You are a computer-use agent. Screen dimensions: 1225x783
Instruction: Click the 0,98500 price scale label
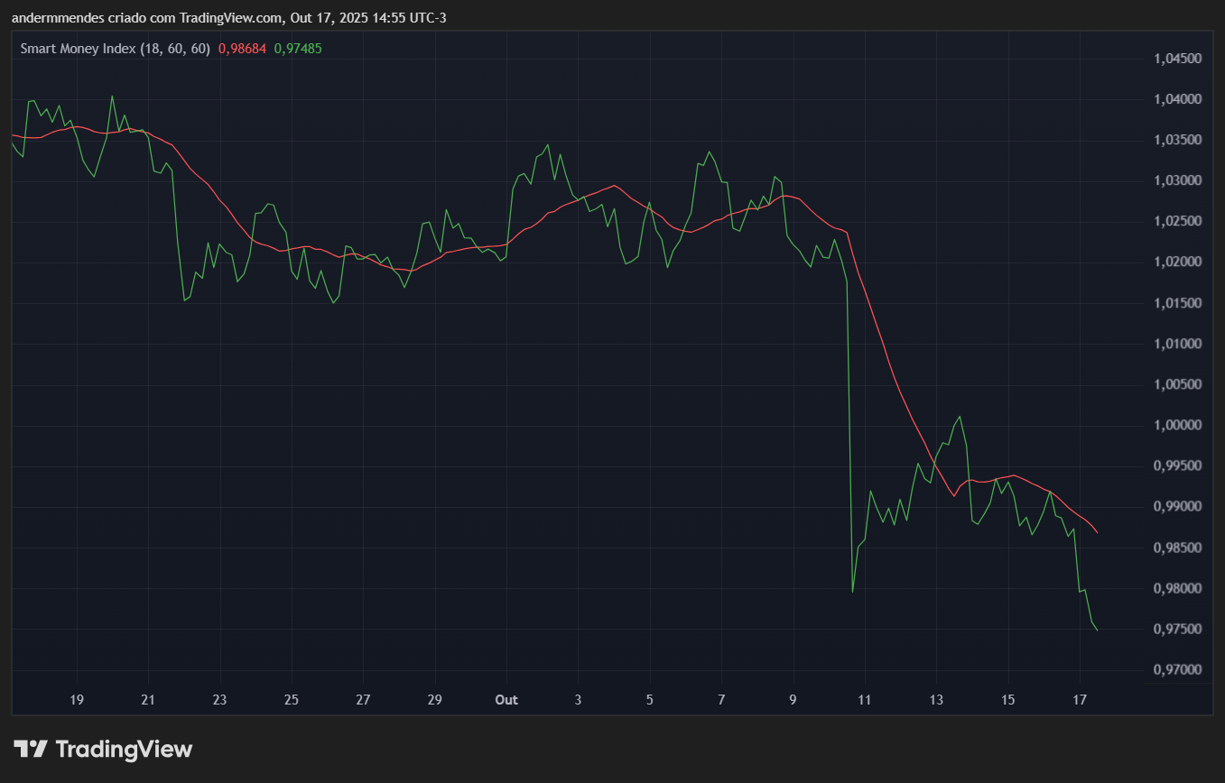tap(1177, 548)
